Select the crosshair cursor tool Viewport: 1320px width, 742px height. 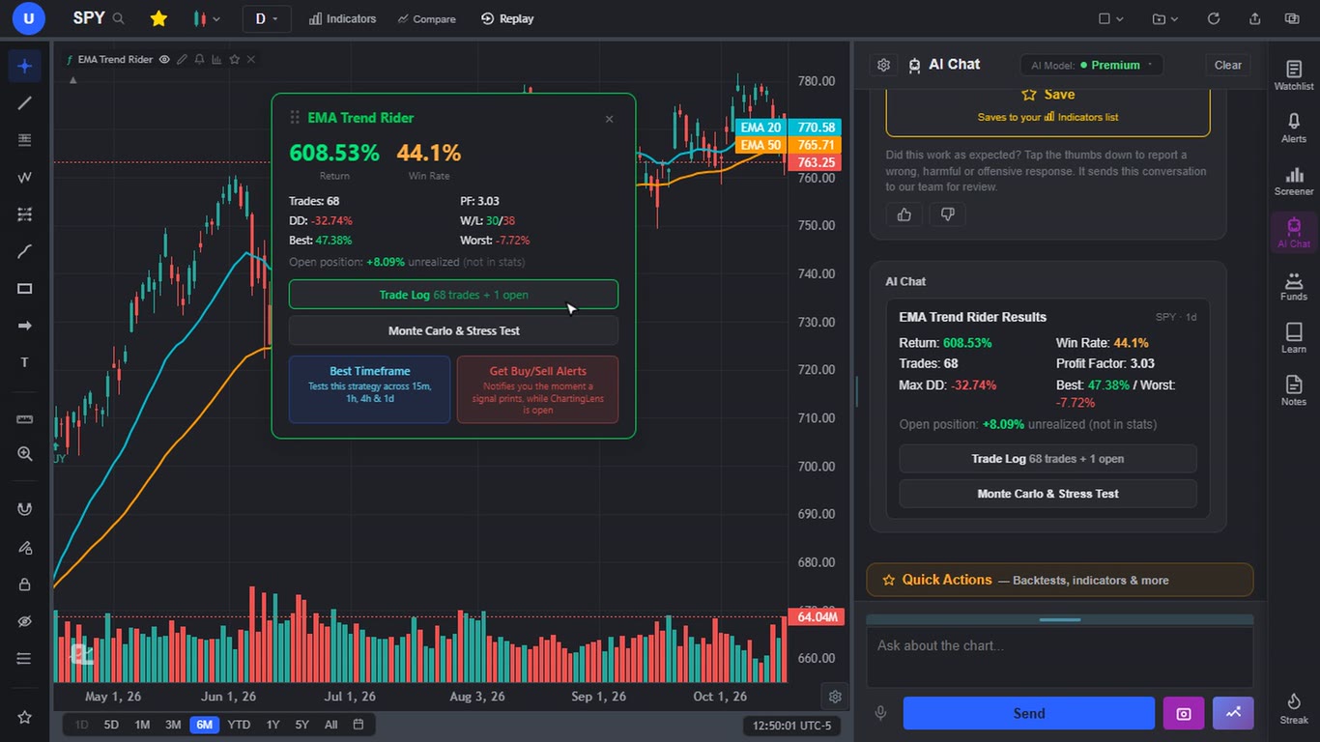click(25, 66)
